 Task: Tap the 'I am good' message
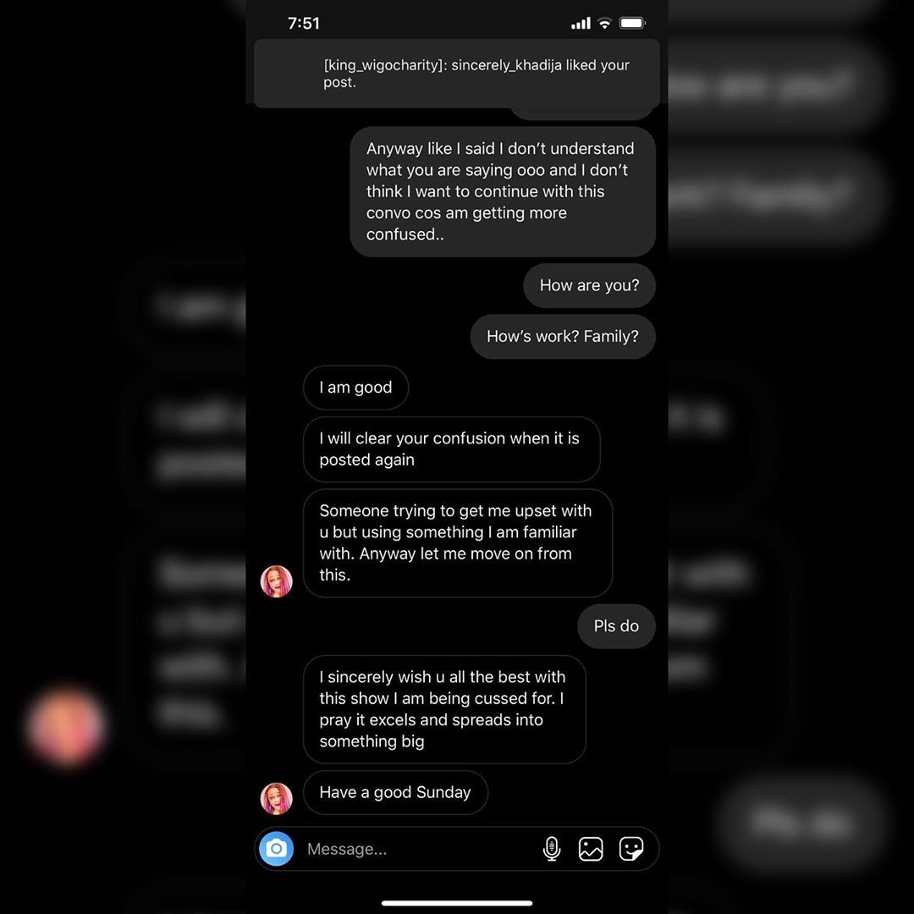pyautogui.click(x=355, y=388)
